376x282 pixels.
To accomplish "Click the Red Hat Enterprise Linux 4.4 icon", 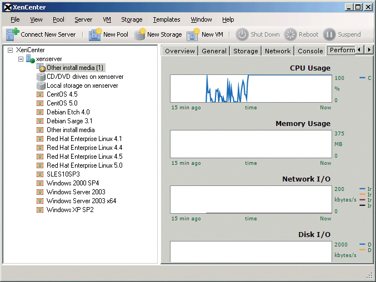I will pos(40,148).
